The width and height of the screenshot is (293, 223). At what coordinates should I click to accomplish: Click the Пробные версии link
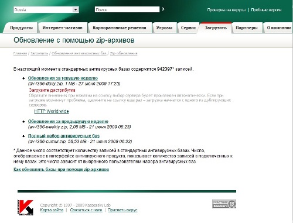pos(266,10)
